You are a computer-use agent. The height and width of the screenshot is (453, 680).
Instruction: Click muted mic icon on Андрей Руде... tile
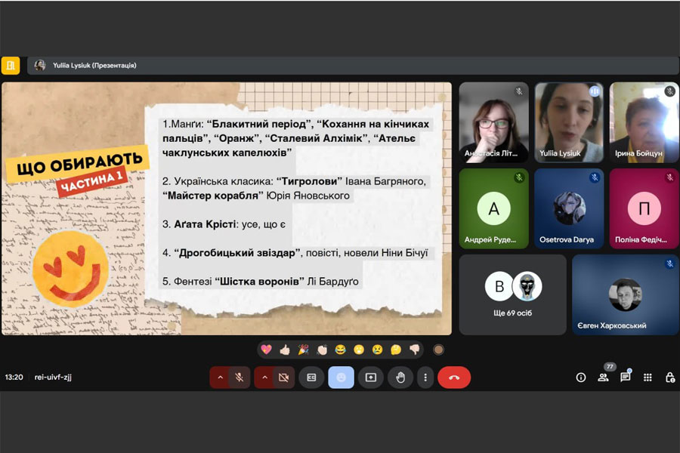[x=519, y=177]
